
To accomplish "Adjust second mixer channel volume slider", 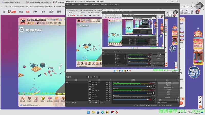I will (x=131, y=93).
